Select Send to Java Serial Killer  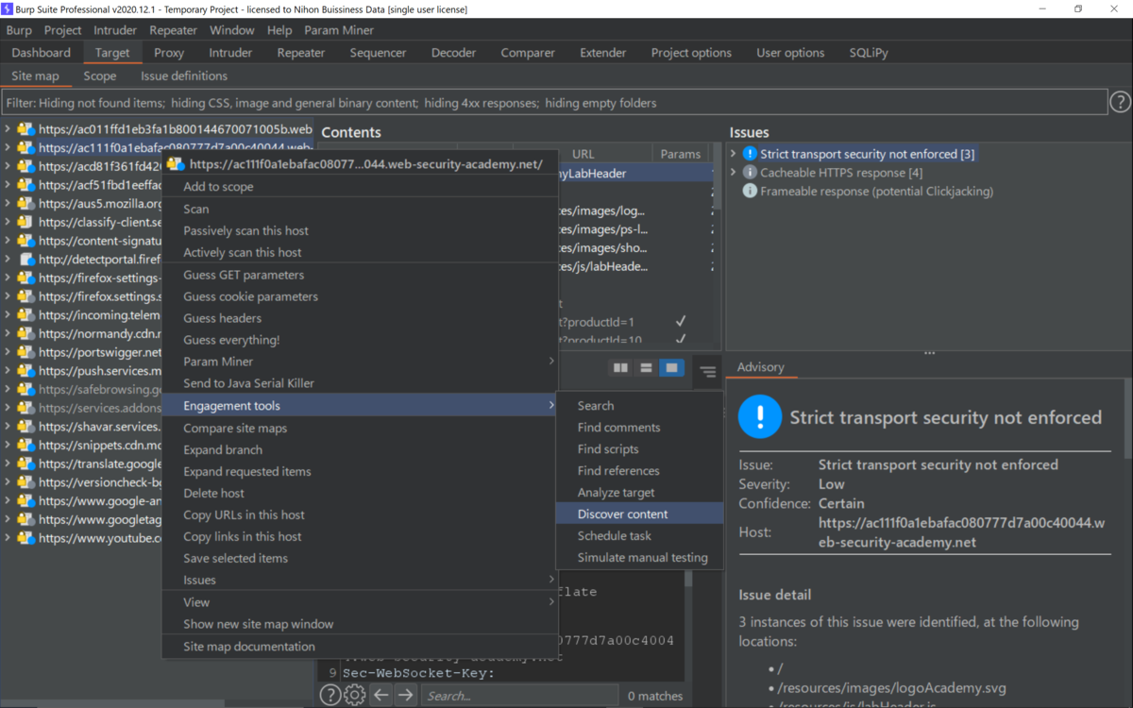tap(360, 383)
